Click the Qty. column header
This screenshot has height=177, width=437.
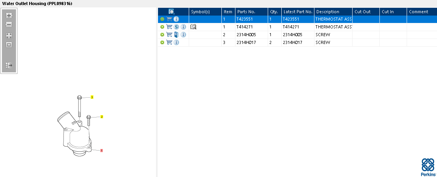274,12
